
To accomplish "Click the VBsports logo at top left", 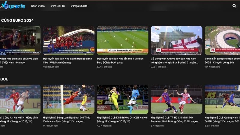I will pyautogui.click(x=13, y=5).
